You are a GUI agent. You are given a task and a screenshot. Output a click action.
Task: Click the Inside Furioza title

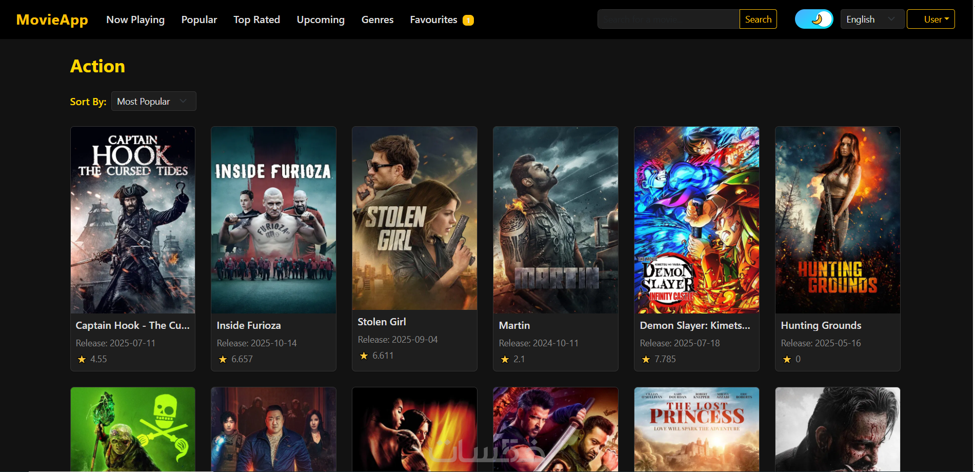coord(249,325)
